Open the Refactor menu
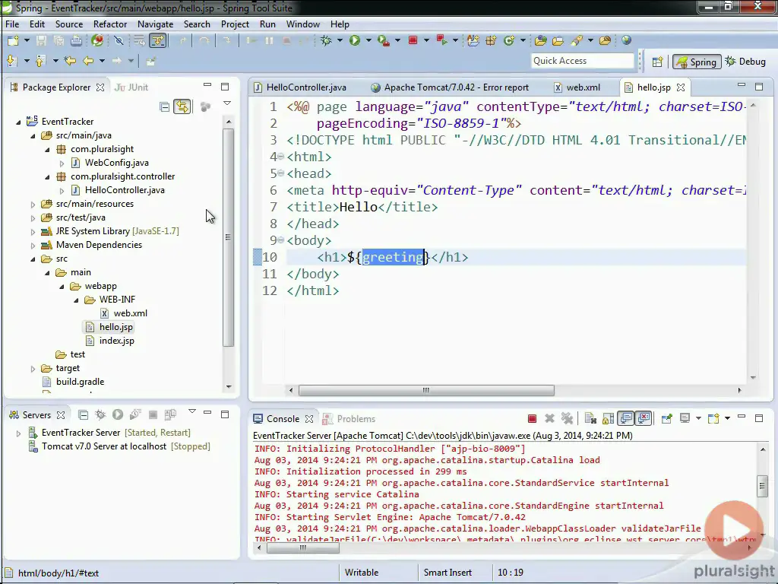The height and width of the screenshot is (584, 778). click(x=109, y=24)
